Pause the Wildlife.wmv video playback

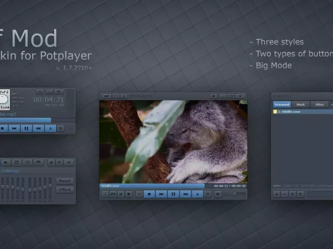pos(173,194)
